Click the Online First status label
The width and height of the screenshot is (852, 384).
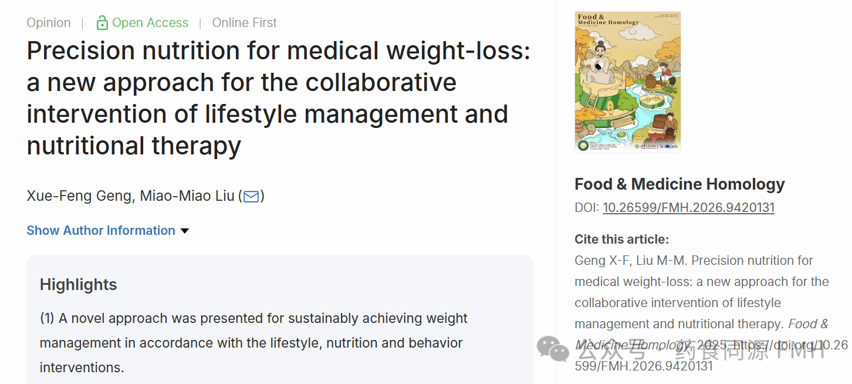[244, 23]
